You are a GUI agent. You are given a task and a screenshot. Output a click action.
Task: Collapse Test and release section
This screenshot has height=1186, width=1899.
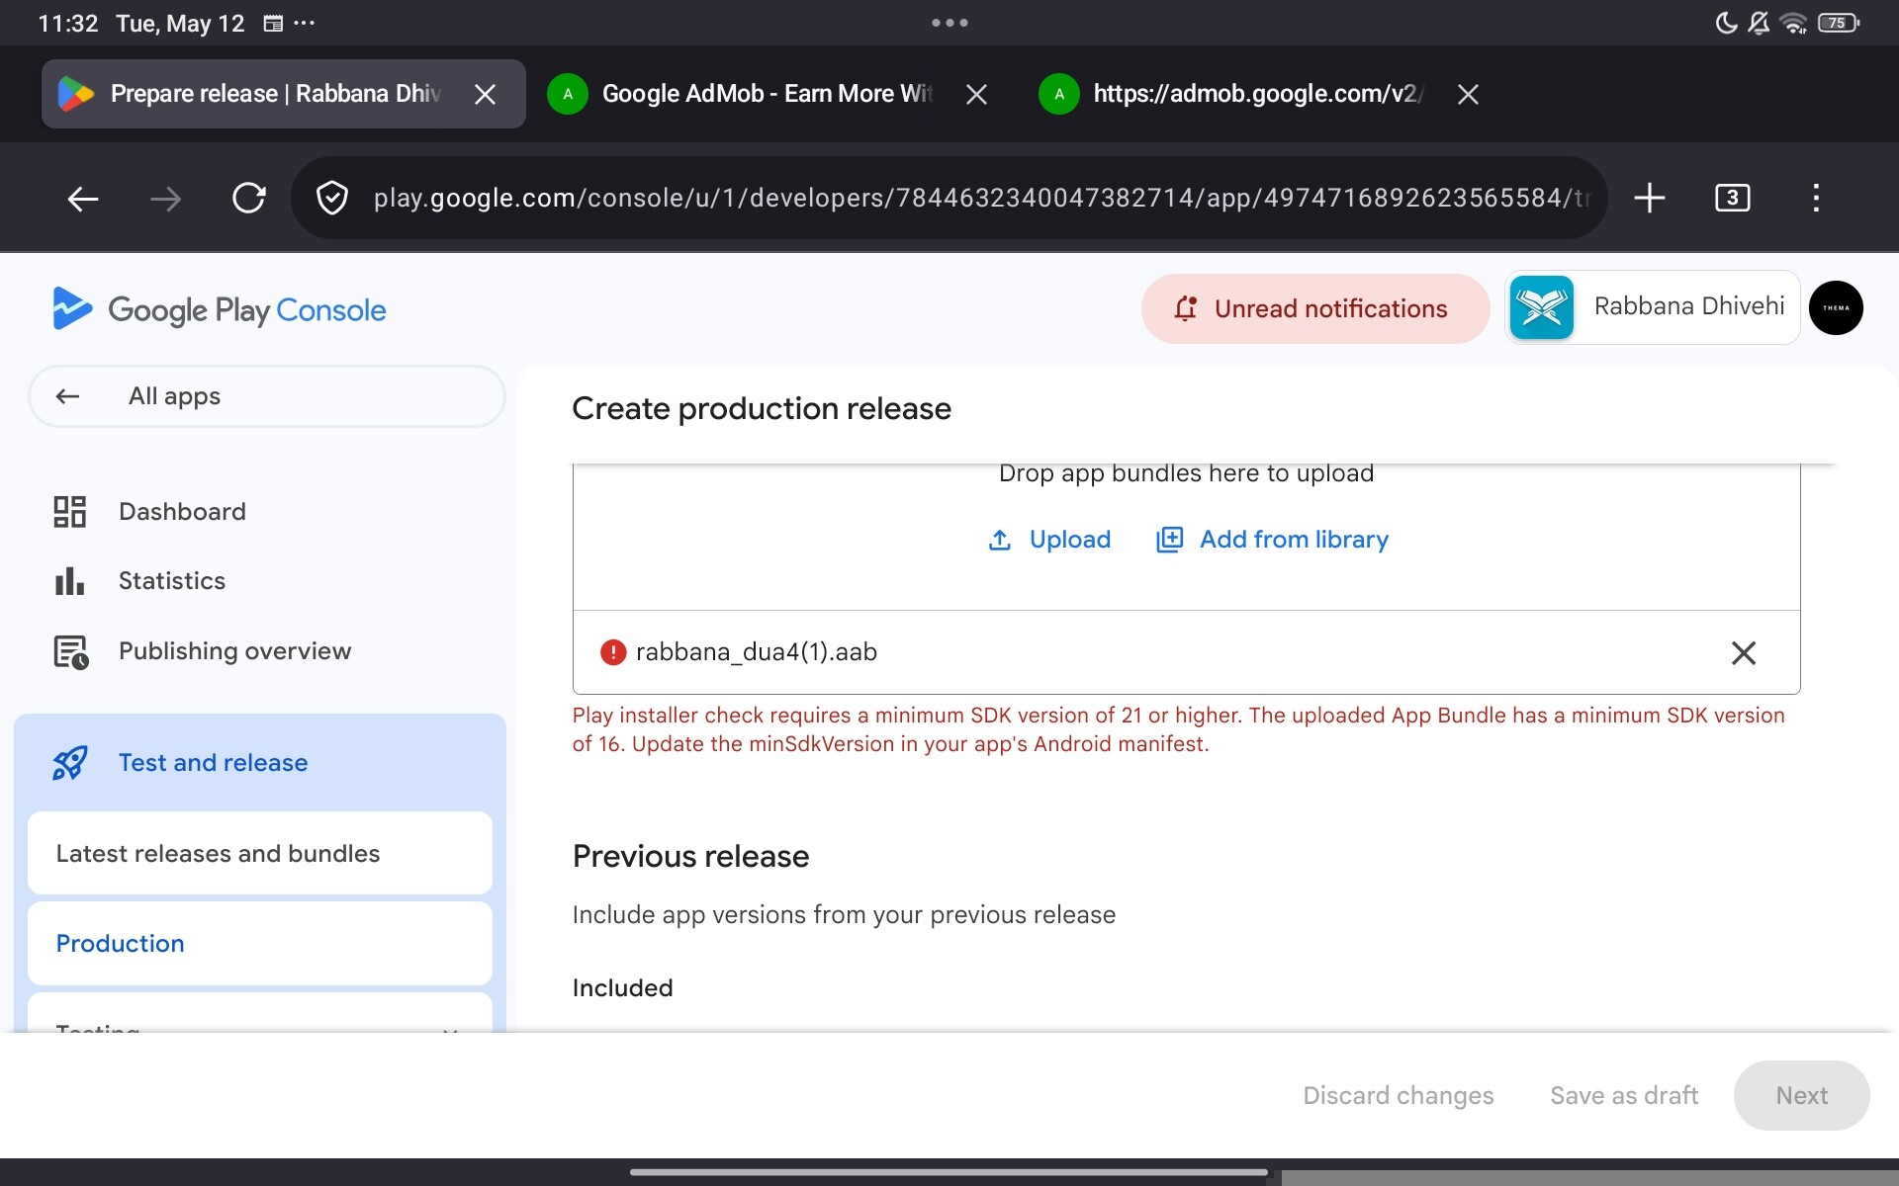(260, 762)
